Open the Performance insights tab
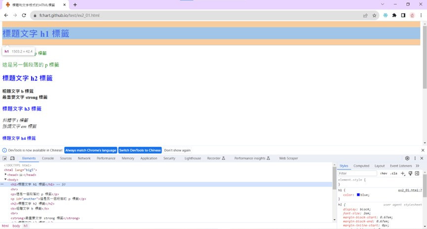 point(252,159)
